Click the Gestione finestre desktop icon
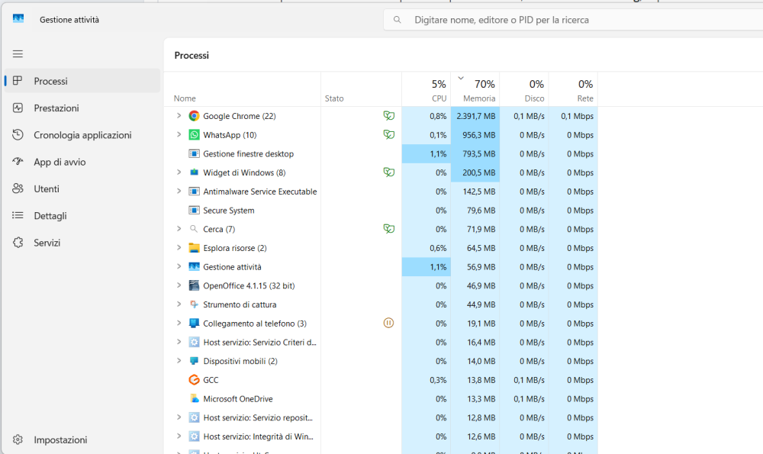The width and height of the screenshot is (763, 454). (x=194, y=154)
